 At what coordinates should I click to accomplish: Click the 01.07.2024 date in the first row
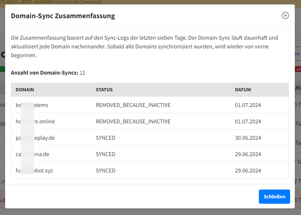248,105
